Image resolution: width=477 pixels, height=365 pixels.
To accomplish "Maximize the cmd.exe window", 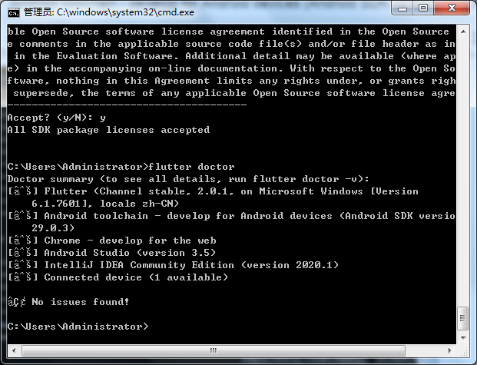I will (423, 8).
